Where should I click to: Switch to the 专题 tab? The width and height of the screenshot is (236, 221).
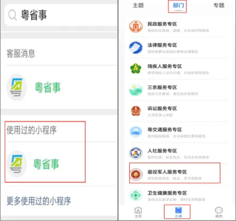click(x=219, y=5)
